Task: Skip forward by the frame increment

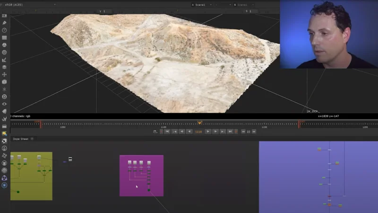Action: pos(254,132)
